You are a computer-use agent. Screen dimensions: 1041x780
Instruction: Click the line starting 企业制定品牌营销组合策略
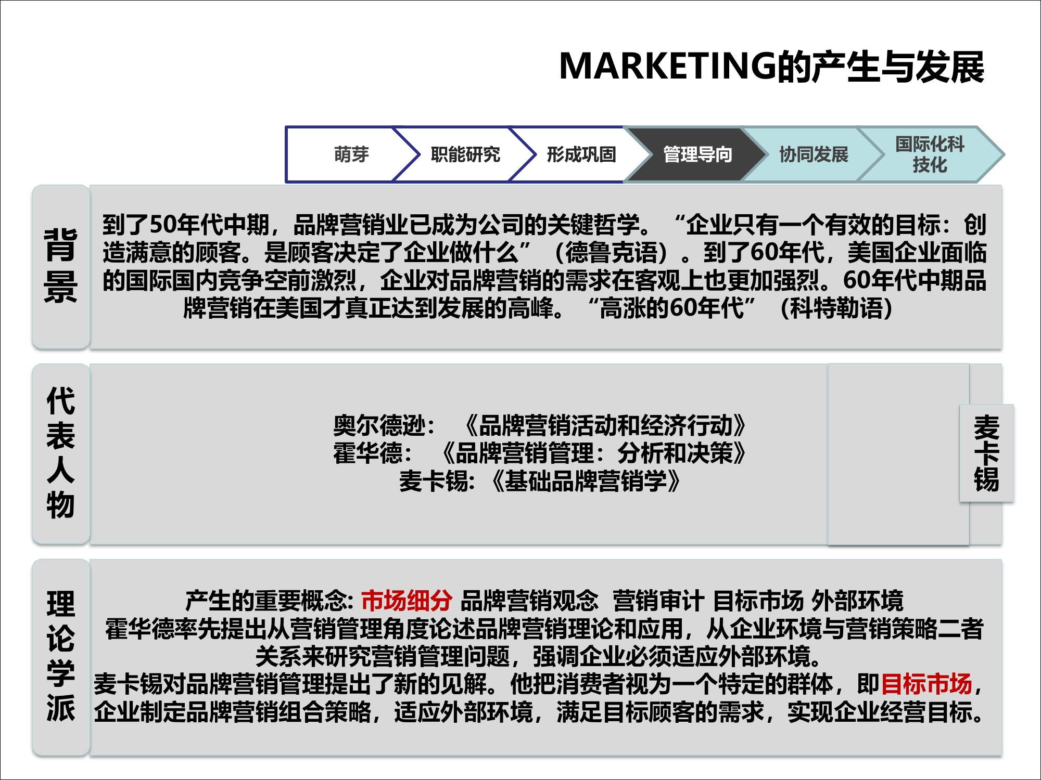[538, 712]
